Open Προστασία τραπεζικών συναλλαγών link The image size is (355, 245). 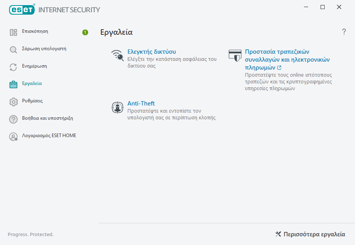277,52
